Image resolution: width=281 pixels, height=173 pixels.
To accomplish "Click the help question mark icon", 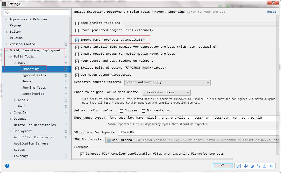I will pyautogui.click(x=7, y=166).
